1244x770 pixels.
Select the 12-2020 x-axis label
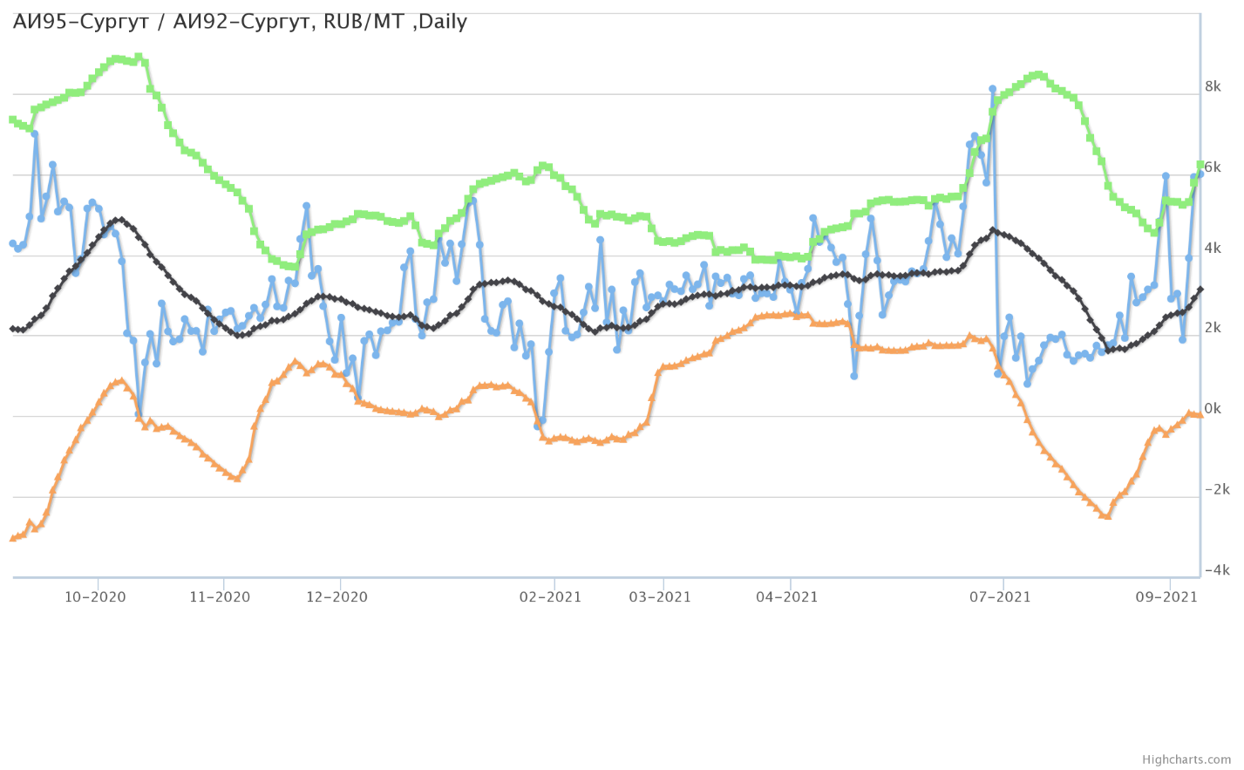tap(337, 597)
